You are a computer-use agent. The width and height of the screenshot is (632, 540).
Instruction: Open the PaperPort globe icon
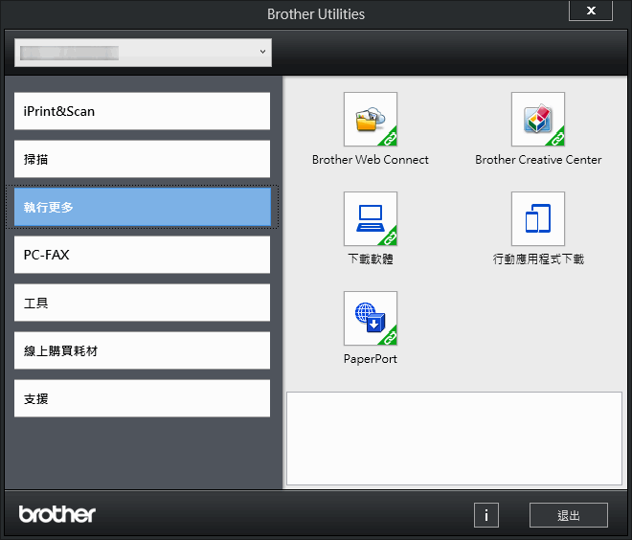(x=370, y=319)
